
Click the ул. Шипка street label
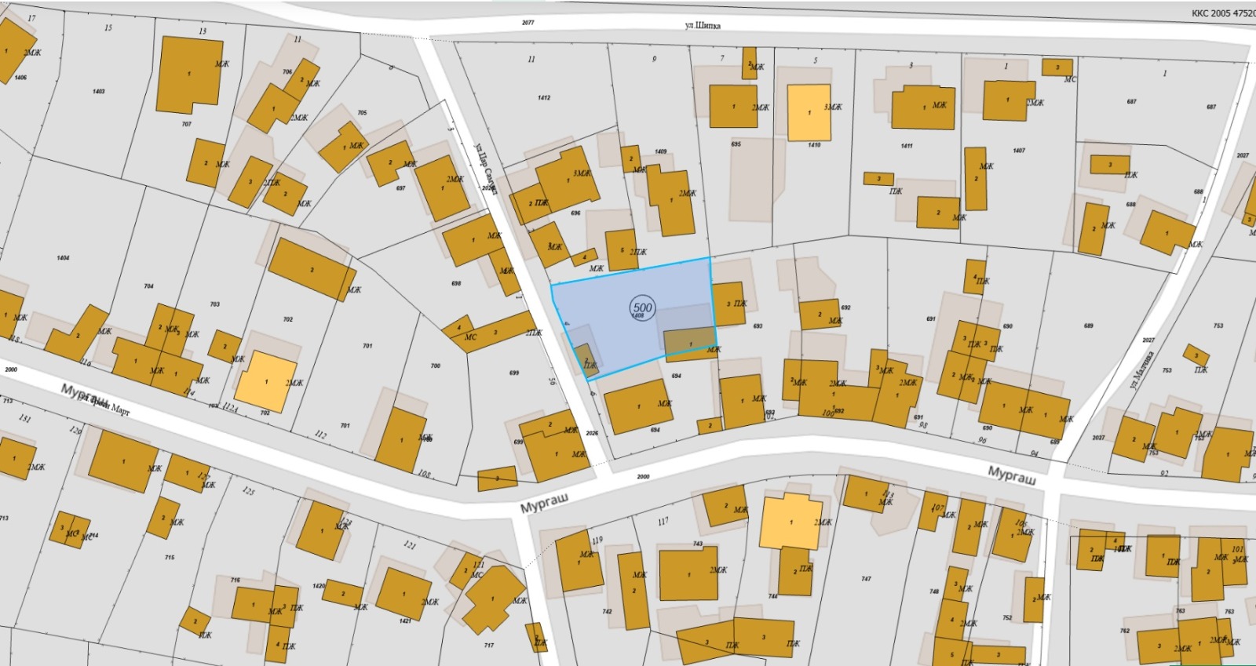(703, 25)
